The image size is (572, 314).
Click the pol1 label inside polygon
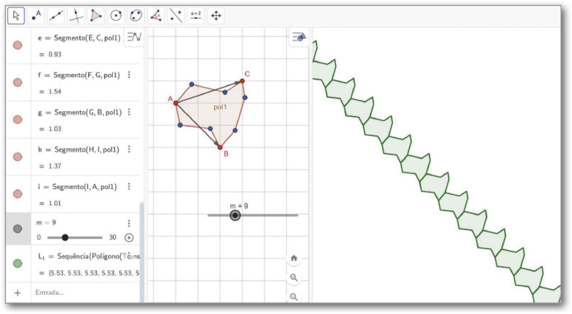point(220,107)
